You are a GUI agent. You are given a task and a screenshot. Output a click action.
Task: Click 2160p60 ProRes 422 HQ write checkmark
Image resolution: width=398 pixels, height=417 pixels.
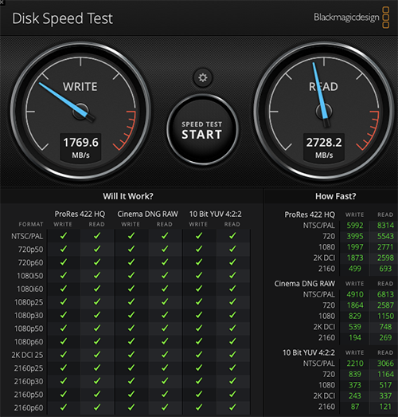64,407
